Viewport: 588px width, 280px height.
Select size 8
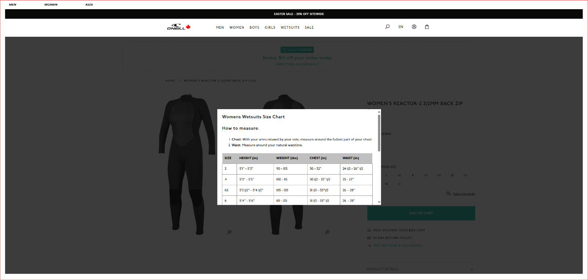(413, 175)
